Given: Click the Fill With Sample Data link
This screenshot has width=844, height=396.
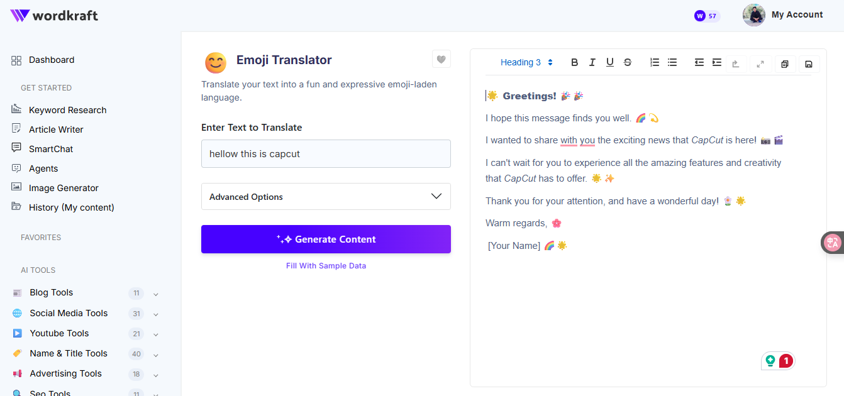Looking at the screenshot, I should click(326, 266).
